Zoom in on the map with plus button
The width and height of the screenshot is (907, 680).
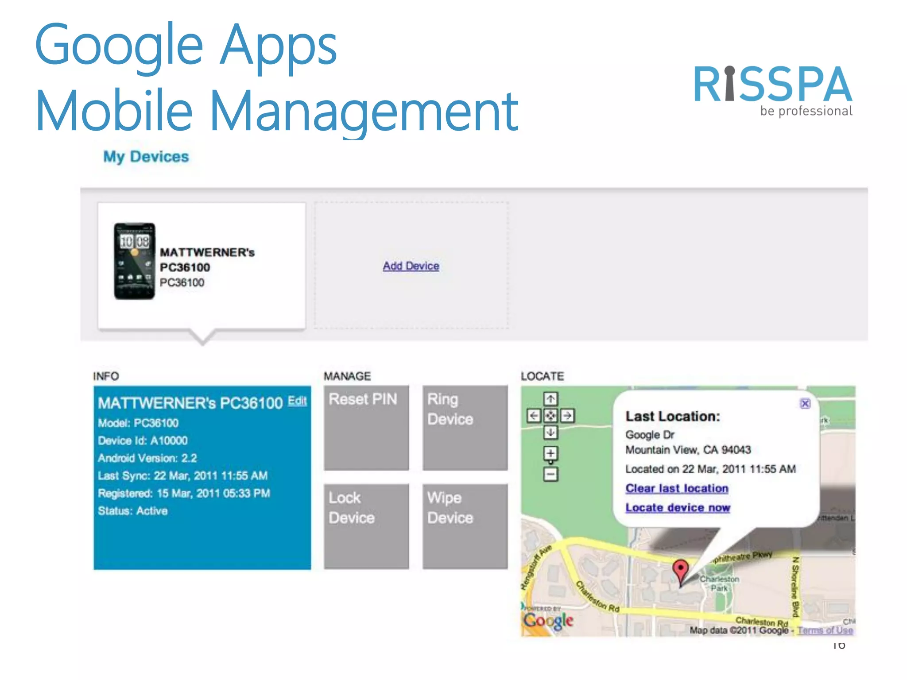(550, 453)
